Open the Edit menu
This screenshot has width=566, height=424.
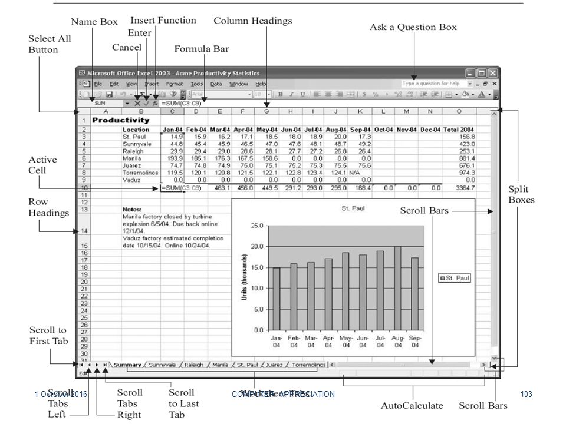coord(114,84)
